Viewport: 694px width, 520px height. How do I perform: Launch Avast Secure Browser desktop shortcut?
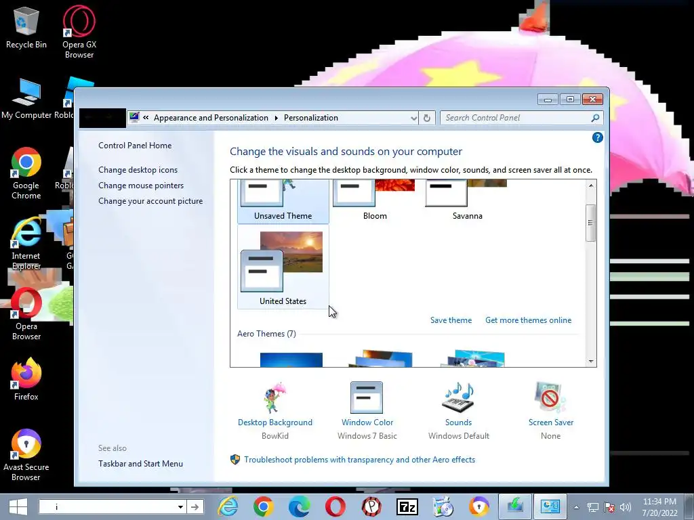click(x=26, y=455)
